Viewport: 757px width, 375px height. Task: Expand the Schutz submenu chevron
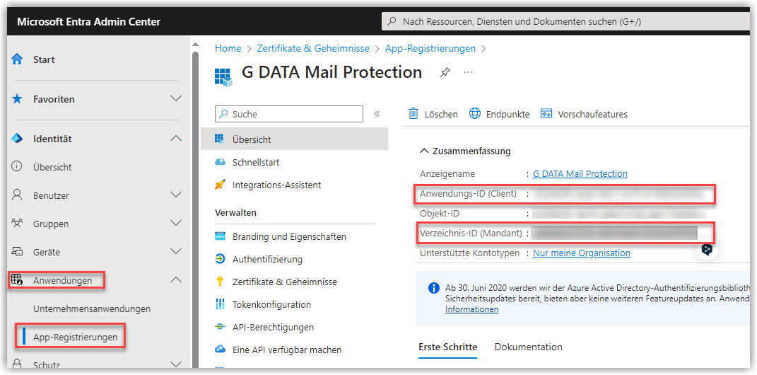pos(176,363)
